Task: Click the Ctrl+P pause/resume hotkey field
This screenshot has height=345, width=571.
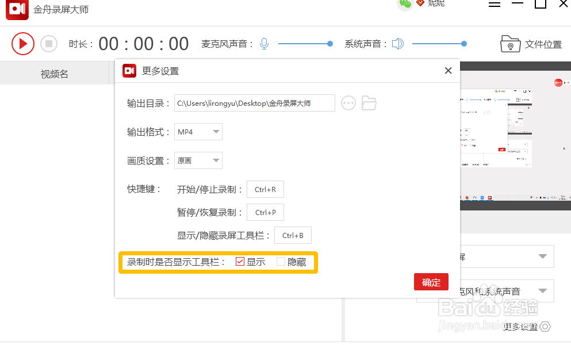Action: 265,212
